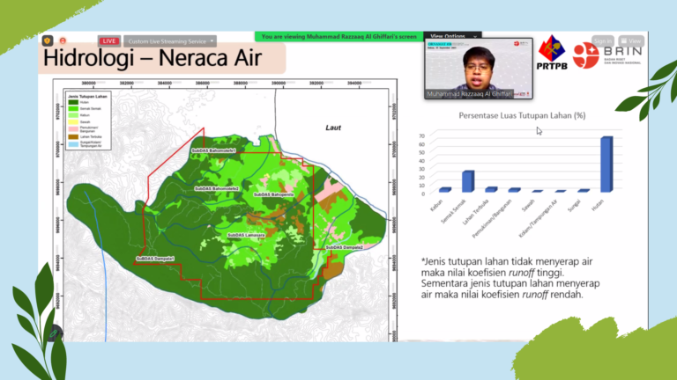Screen dimensions: 677x380
Task: Click the BRIN logo
Action: pos(607,56)
